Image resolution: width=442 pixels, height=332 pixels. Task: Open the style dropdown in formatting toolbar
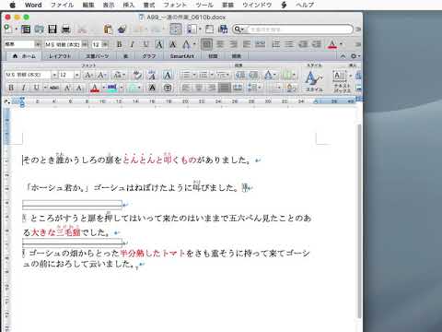tap(38, 44)
